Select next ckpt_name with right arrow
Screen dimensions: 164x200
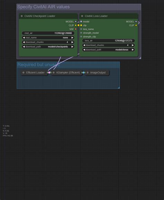(x=72, y=38)
